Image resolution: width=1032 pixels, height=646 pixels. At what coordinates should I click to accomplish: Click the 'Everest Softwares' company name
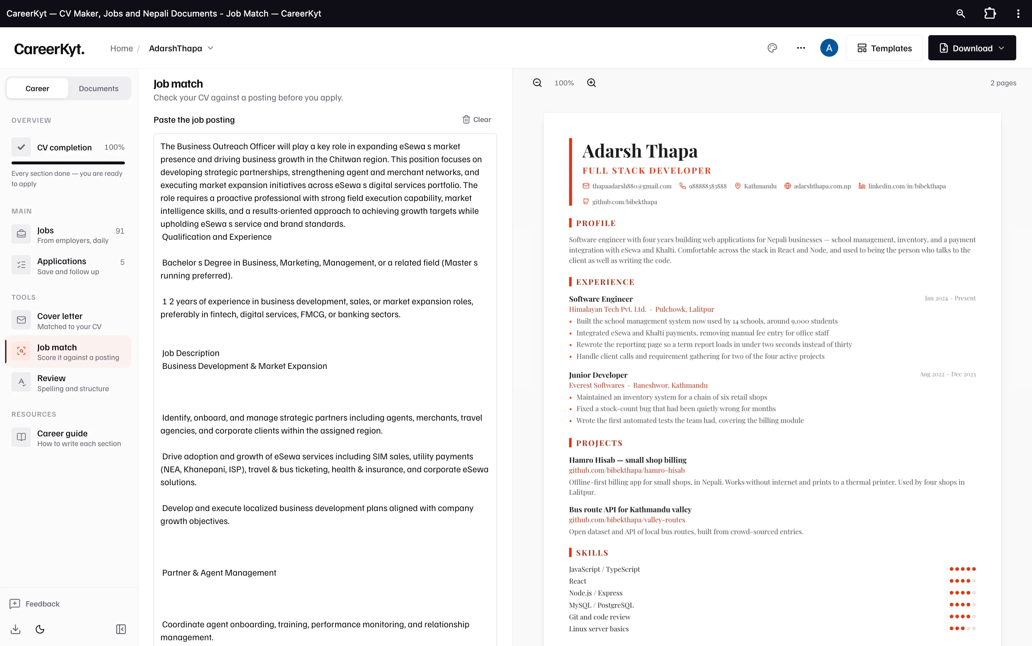pyautogui.click(x=596, y=385)
